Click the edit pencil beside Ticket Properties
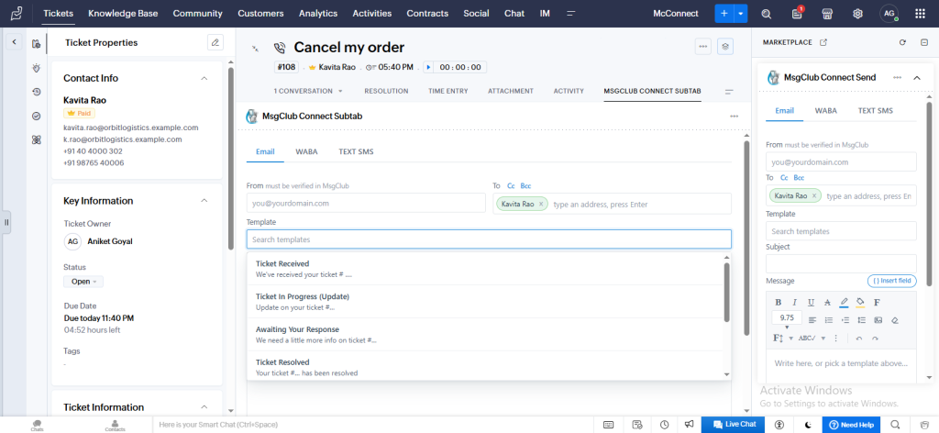This screenshot has height=433, width=939. (215, 42)
